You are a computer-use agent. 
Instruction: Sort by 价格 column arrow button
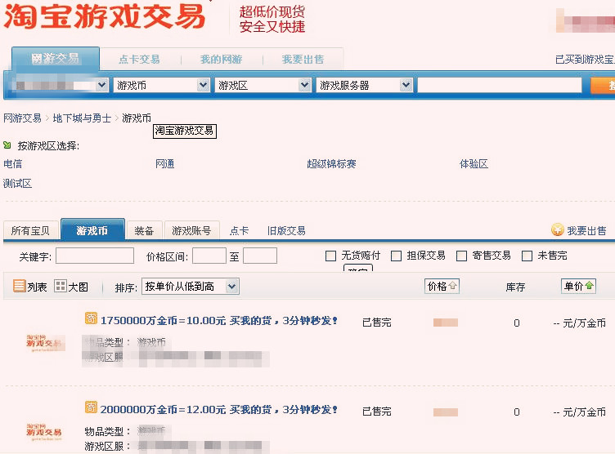tap(442, 286)
